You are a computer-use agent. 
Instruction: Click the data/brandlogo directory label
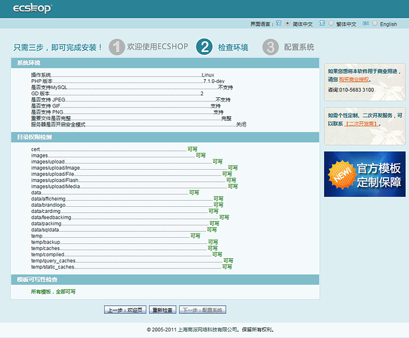tap(48, 205)
